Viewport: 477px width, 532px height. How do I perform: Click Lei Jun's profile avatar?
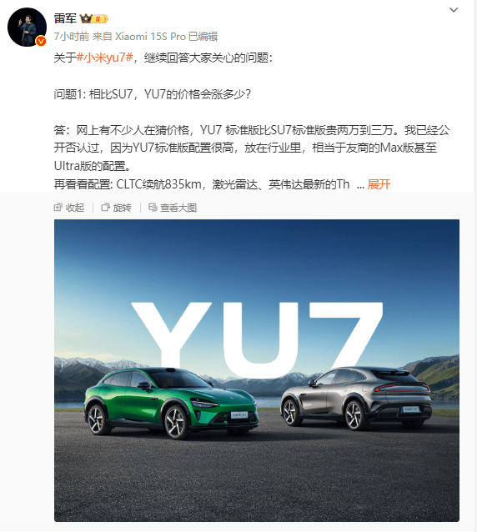click(x=28, y=28)
